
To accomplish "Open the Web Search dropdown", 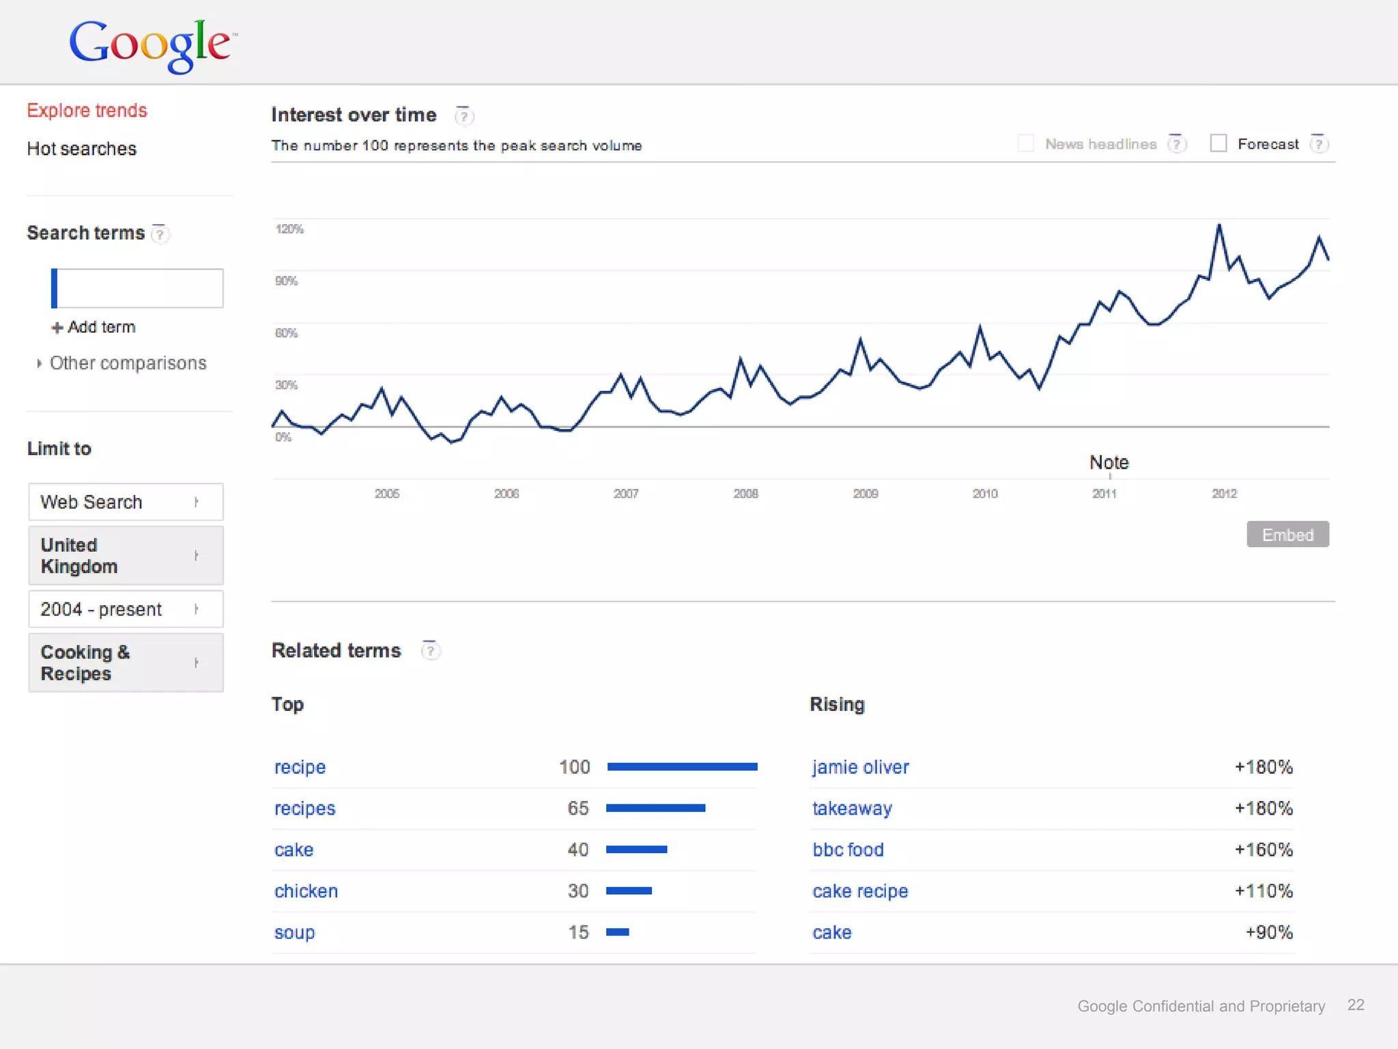I will (x=126, y=502).
